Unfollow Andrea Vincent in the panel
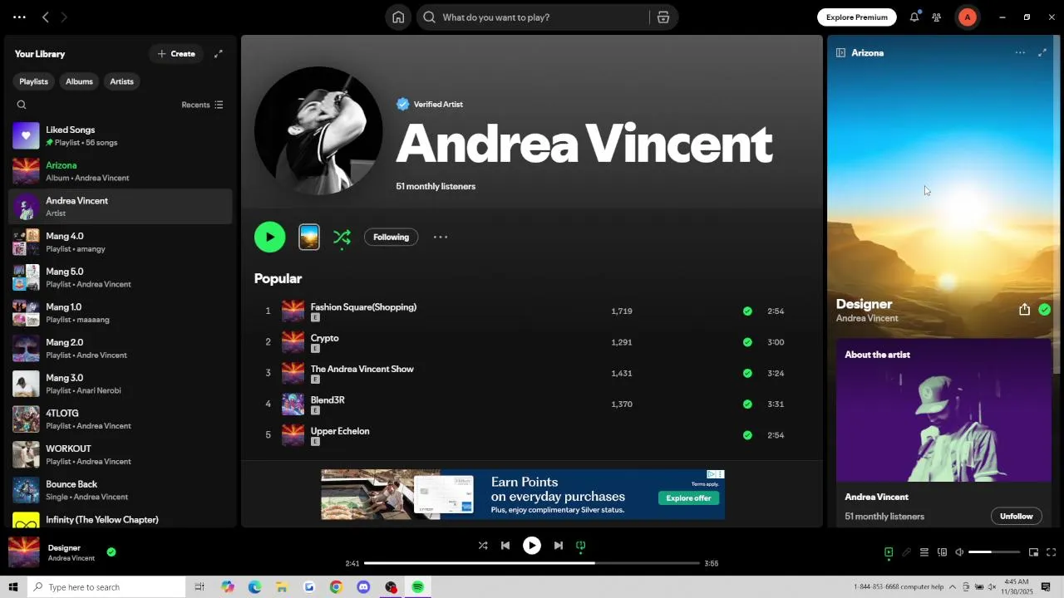The width and height of the screenshot is (1064, 598). [1016, 517]
